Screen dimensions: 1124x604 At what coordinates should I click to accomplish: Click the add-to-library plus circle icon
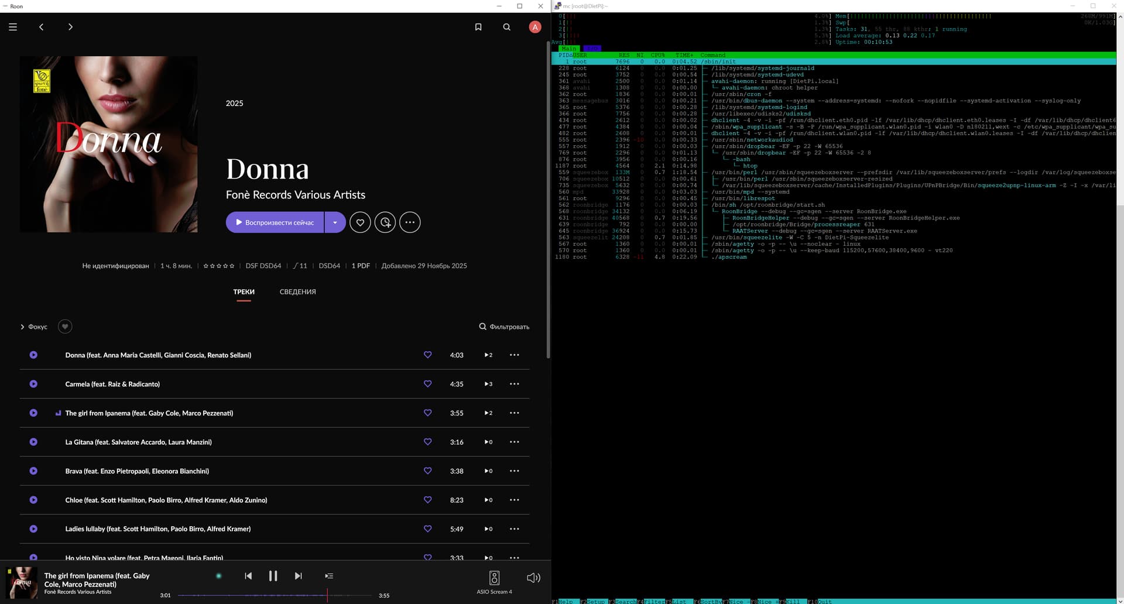click(x=385, y=222)
